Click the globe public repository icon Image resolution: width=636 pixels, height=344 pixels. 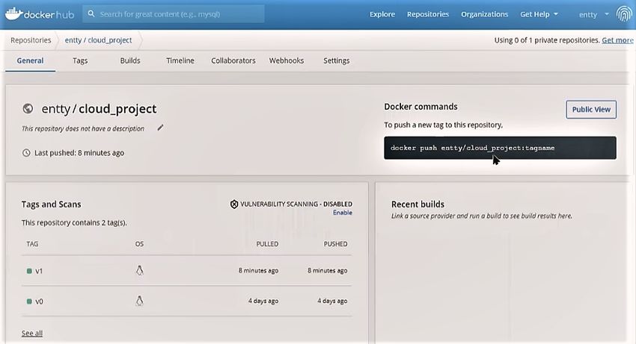pos(28,108)
